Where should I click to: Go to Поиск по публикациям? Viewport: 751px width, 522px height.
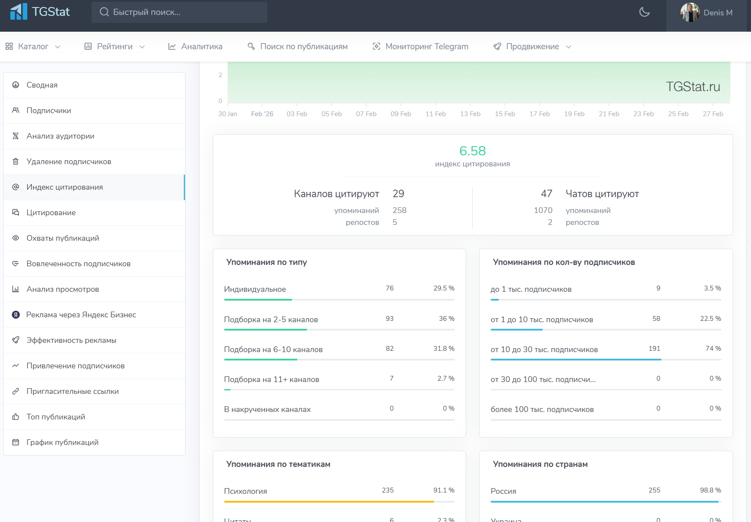pyautogui.click(x=297, y=47)
